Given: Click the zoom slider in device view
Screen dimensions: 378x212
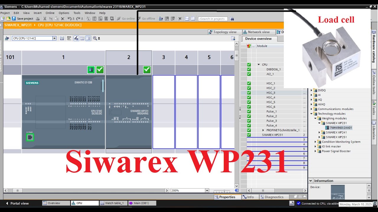Looking at the screenshot, I should pos(224,191).
